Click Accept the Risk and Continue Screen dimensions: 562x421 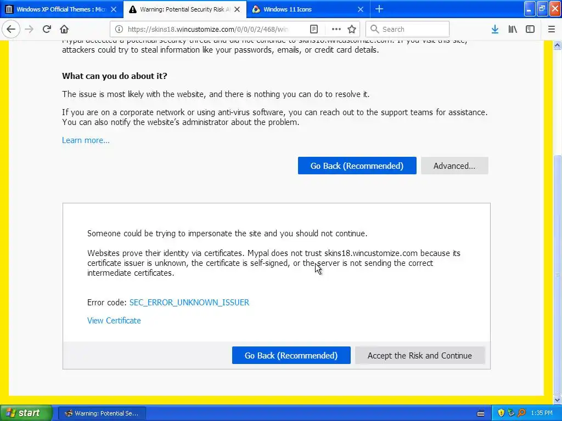pos(420,355)
